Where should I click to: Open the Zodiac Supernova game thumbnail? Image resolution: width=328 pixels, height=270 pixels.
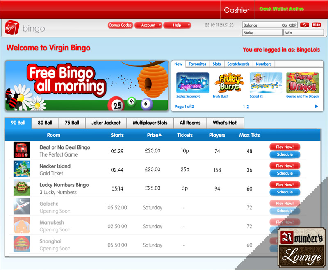pyautogui.click(x=192, y=83)
